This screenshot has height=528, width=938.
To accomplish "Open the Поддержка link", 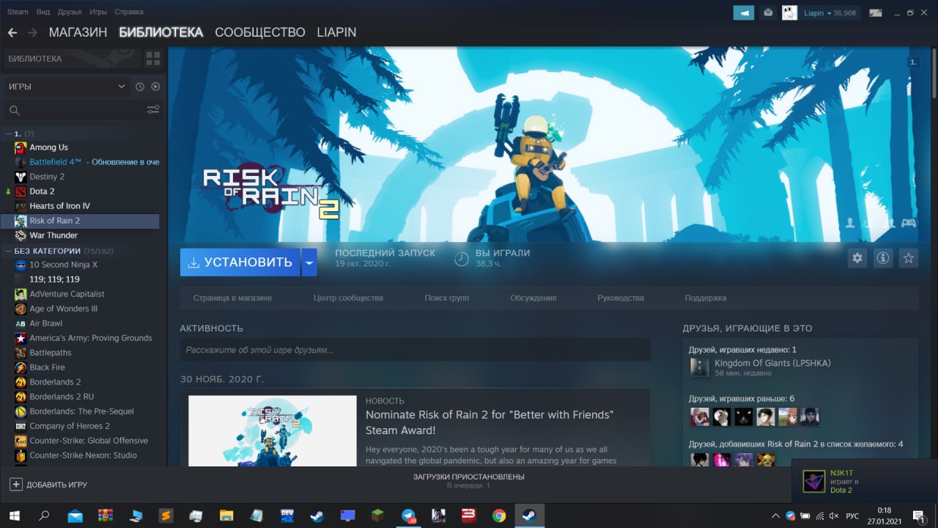I will tap(706, 298).
